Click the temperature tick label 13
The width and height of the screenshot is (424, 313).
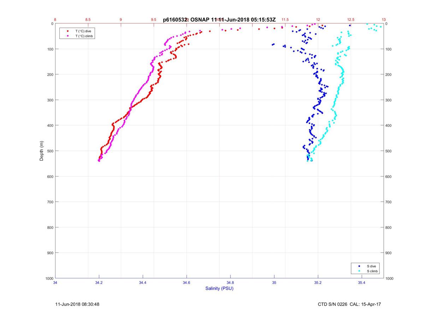pos(384,20)
